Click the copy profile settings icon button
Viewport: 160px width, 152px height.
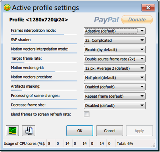[28, 131]
